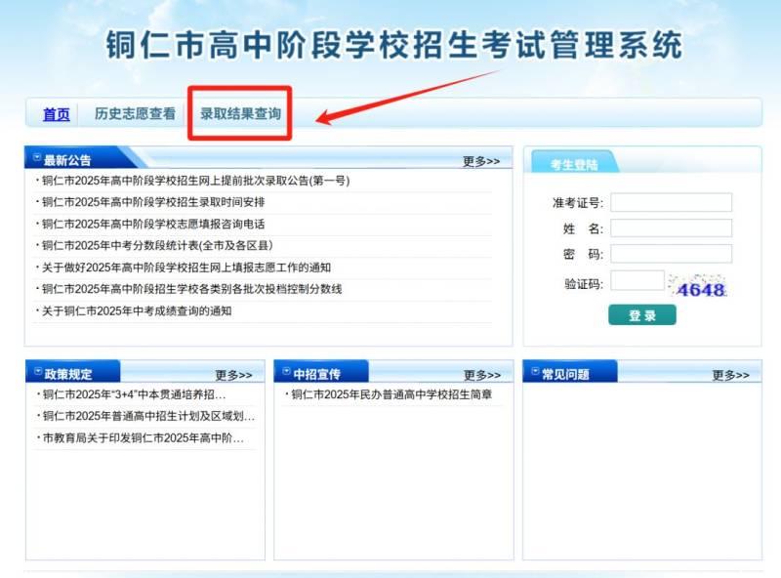
Task: Click the arrow icon beside 常见问题
Action: pos(534,372)
